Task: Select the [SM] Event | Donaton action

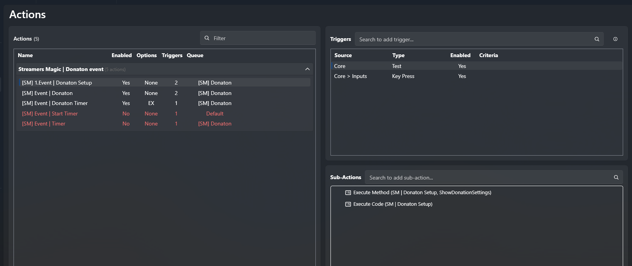Action: (x=47, y=93)
